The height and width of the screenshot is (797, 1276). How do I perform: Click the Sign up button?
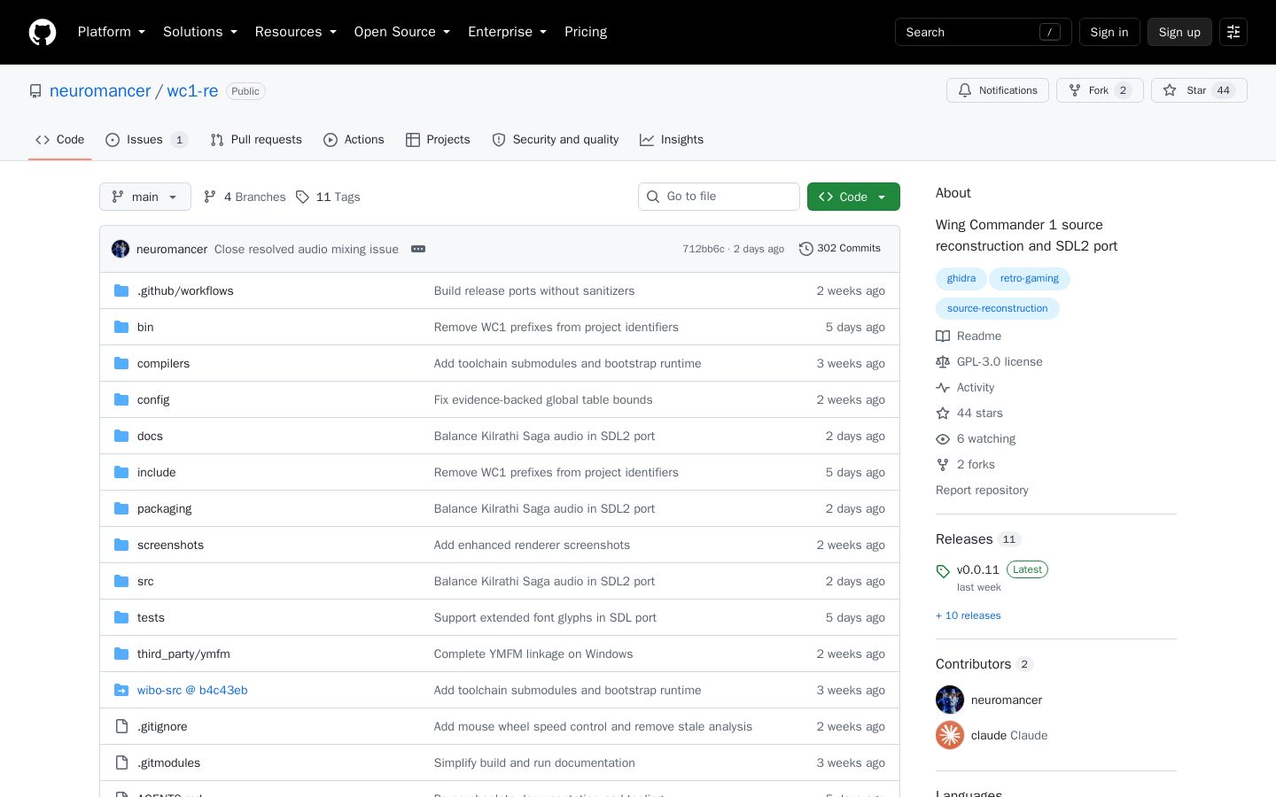[x=1179, y=32]
